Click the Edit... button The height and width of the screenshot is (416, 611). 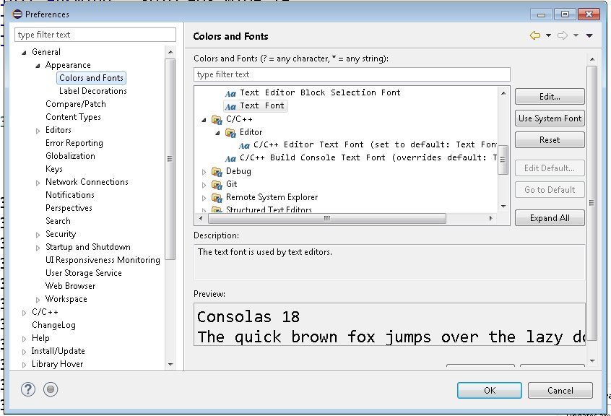(x=550, y=97)
